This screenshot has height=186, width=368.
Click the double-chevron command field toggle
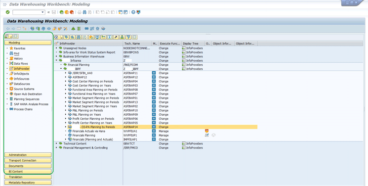48,12
